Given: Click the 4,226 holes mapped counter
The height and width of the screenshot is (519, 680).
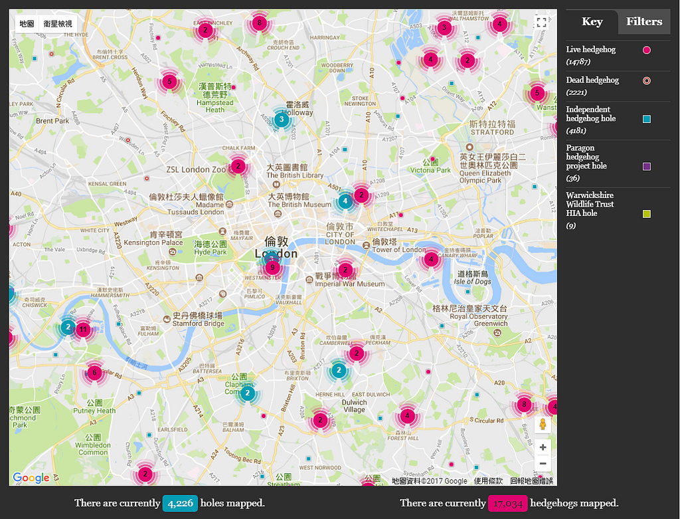Looking at the screenshot, I should (180, 503).
